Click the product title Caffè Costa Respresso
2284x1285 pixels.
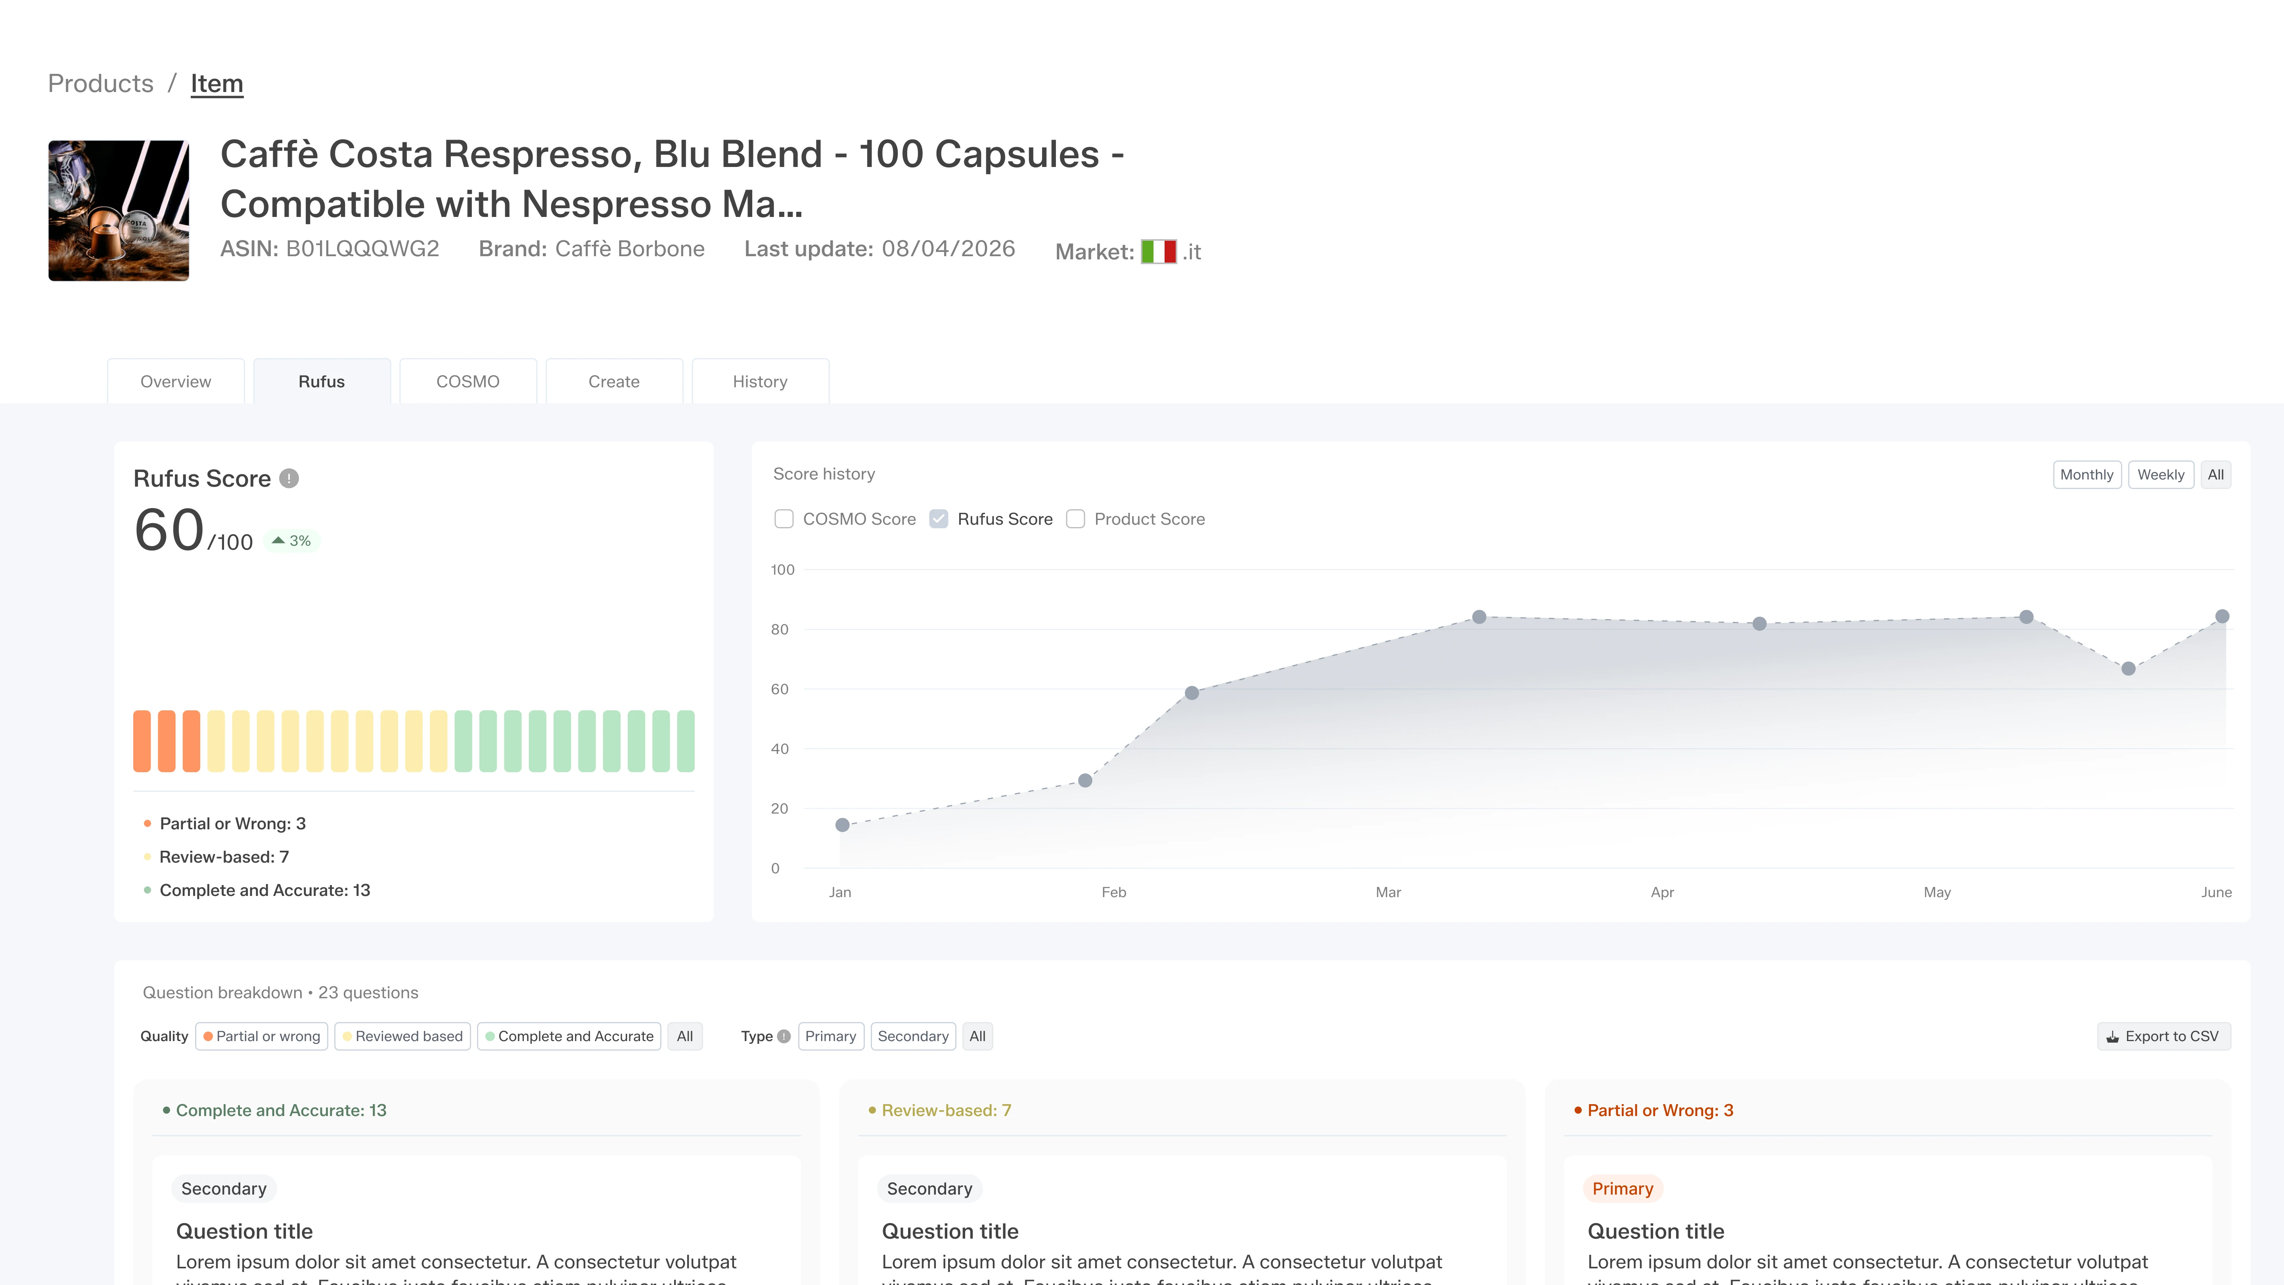point(672,179)
